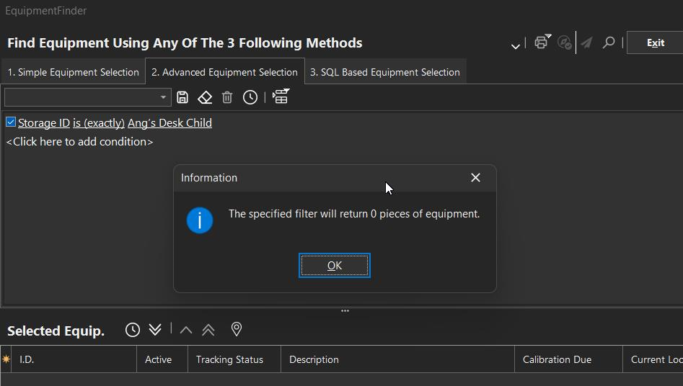The image size is (683, 386).
Task: Click the clock icon beside Selected Equip.
Action: pos(133,330)
